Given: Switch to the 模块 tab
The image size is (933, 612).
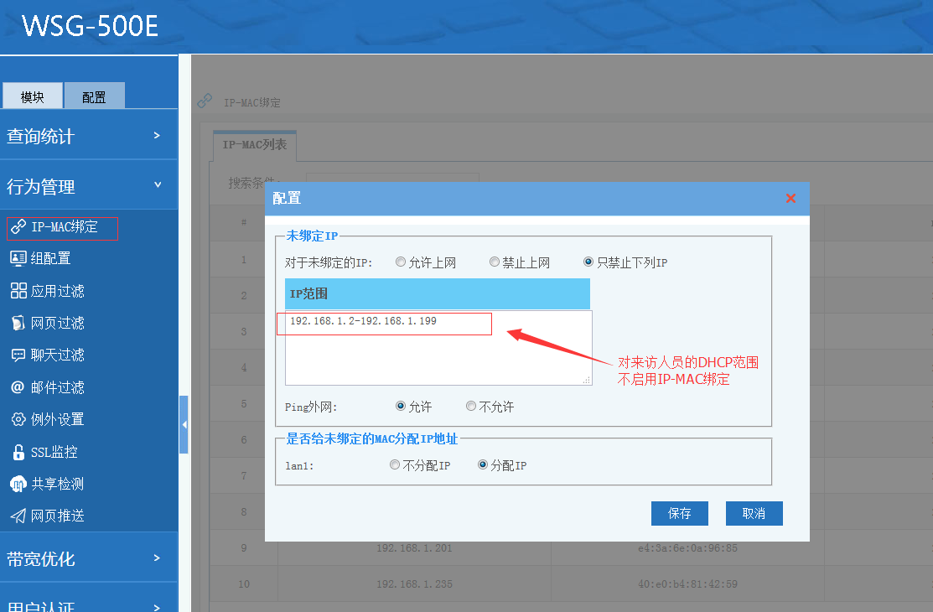Looking at the screenshot, I should (33, 96).
